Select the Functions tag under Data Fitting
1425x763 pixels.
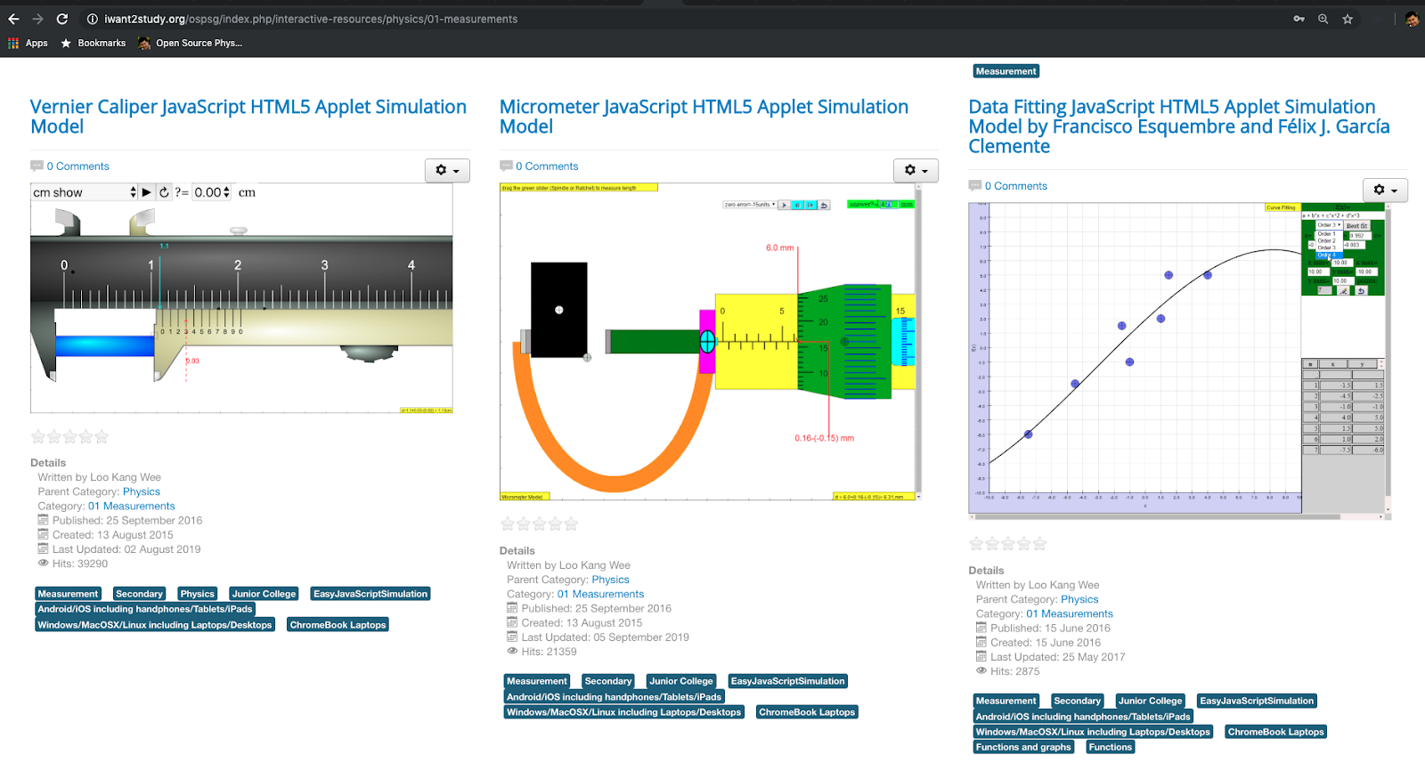(x=1111, y=747)
